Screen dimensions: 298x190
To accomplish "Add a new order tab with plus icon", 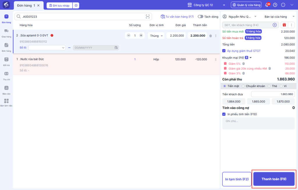I will [76, 6].
